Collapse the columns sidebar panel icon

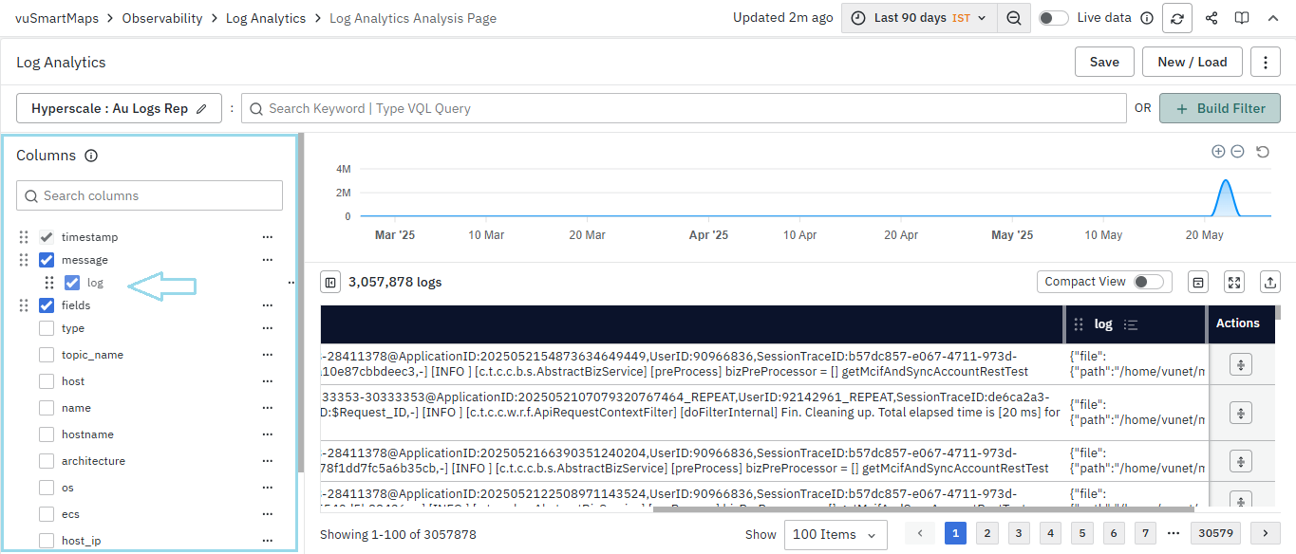click(x=329, y=282)
